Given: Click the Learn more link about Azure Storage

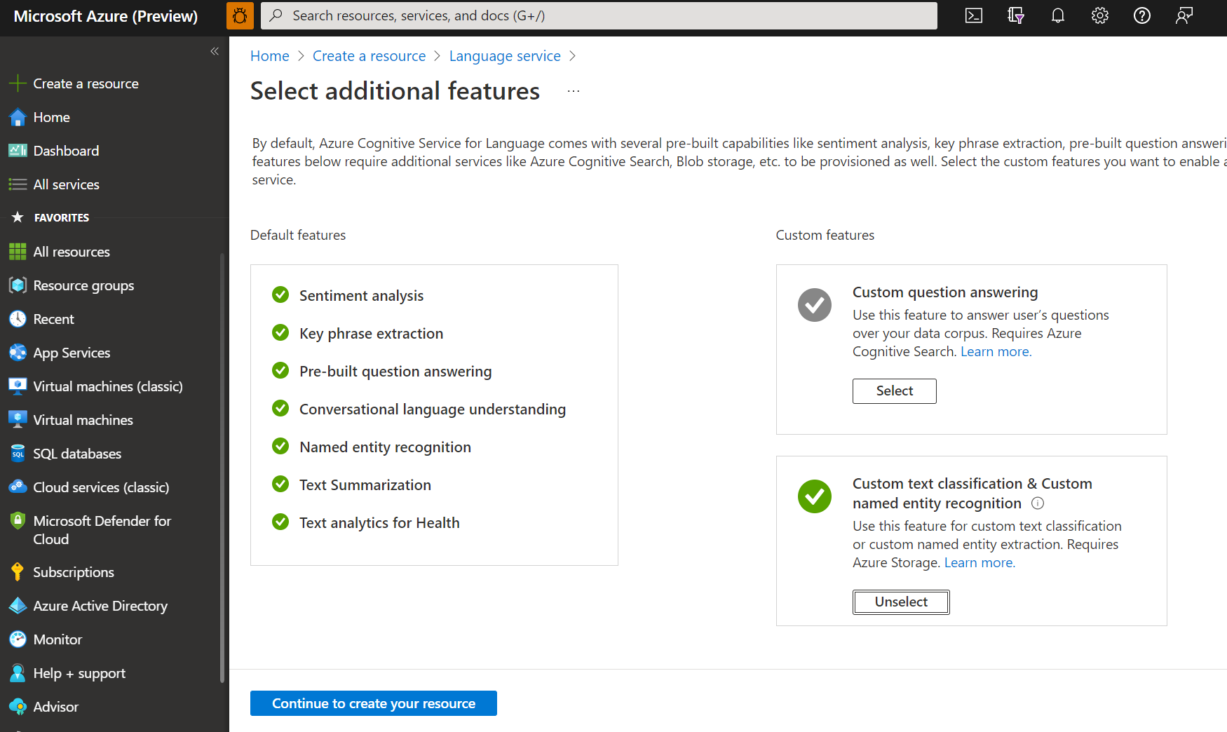Looking at the screenshot, I should click(x=978, y=562).
